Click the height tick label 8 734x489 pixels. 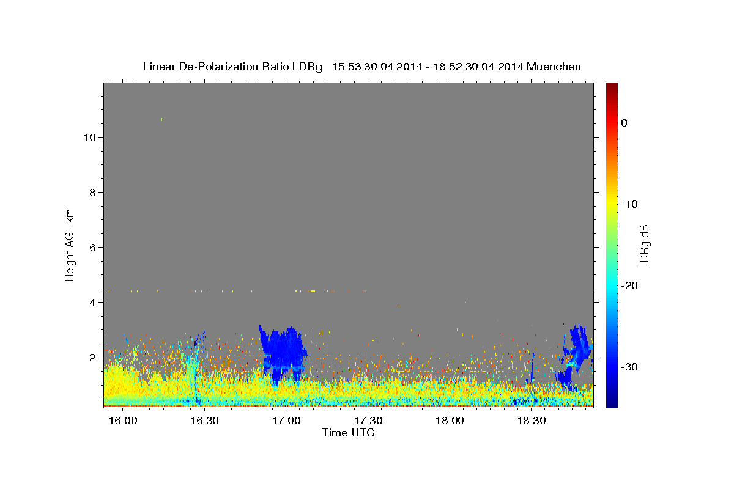click(x=92, y=193)
